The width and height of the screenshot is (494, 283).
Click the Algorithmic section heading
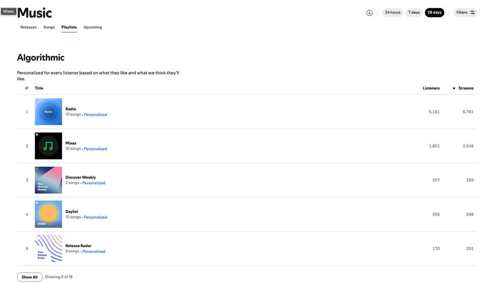[41, 58]
